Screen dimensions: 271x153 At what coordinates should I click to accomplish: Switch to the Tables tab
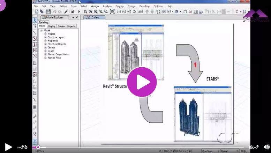pos(61,26)
